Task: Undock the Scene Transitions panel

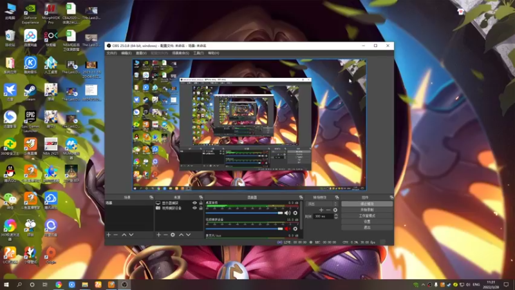Action: point(337,197)
